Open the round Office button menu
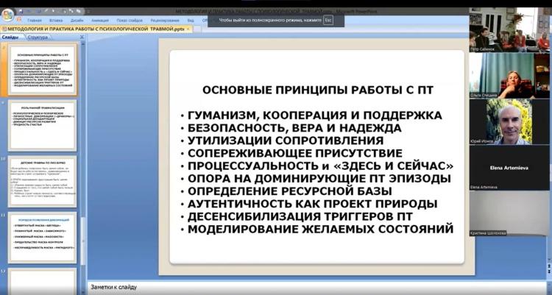Image resolution: width=552 pixels, height=295 pixels. (x=7, y=15)
